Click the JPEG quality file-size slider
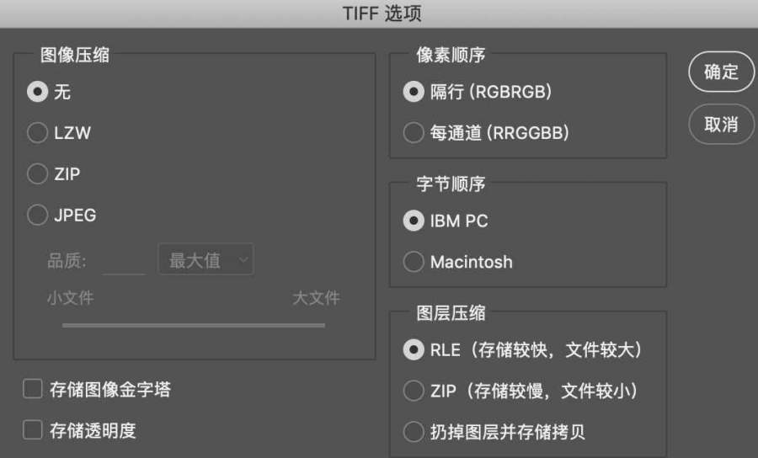Screen dimensions: 758x458 click(x=194, y=324)
